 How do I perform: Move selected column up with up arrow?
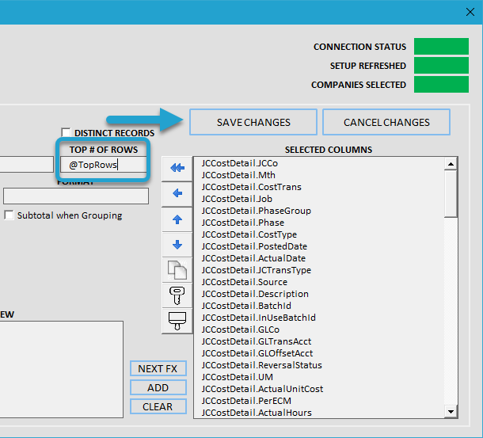[177, 219]
